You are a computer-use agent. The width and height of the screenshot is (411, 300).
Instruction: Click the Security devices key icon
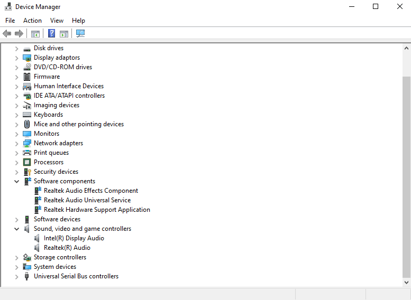click(28, 172)
